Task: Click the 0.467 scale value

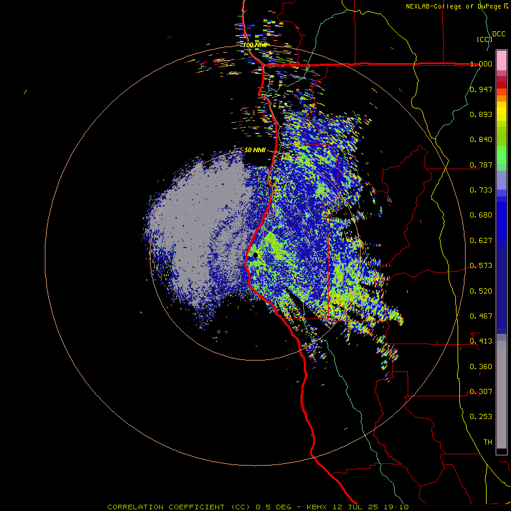Action: 481,316
